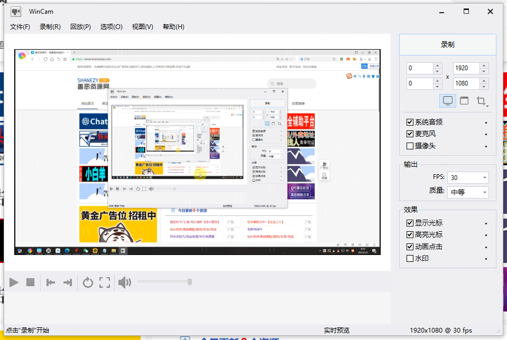
Task: Open the 选项 options menu
Action: (110, 26)
